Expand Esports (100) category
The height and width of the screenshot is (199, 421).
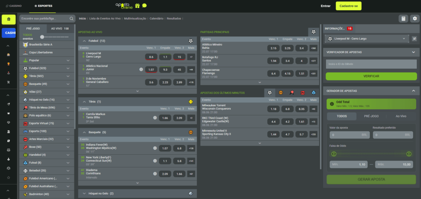tap(47, 131)
